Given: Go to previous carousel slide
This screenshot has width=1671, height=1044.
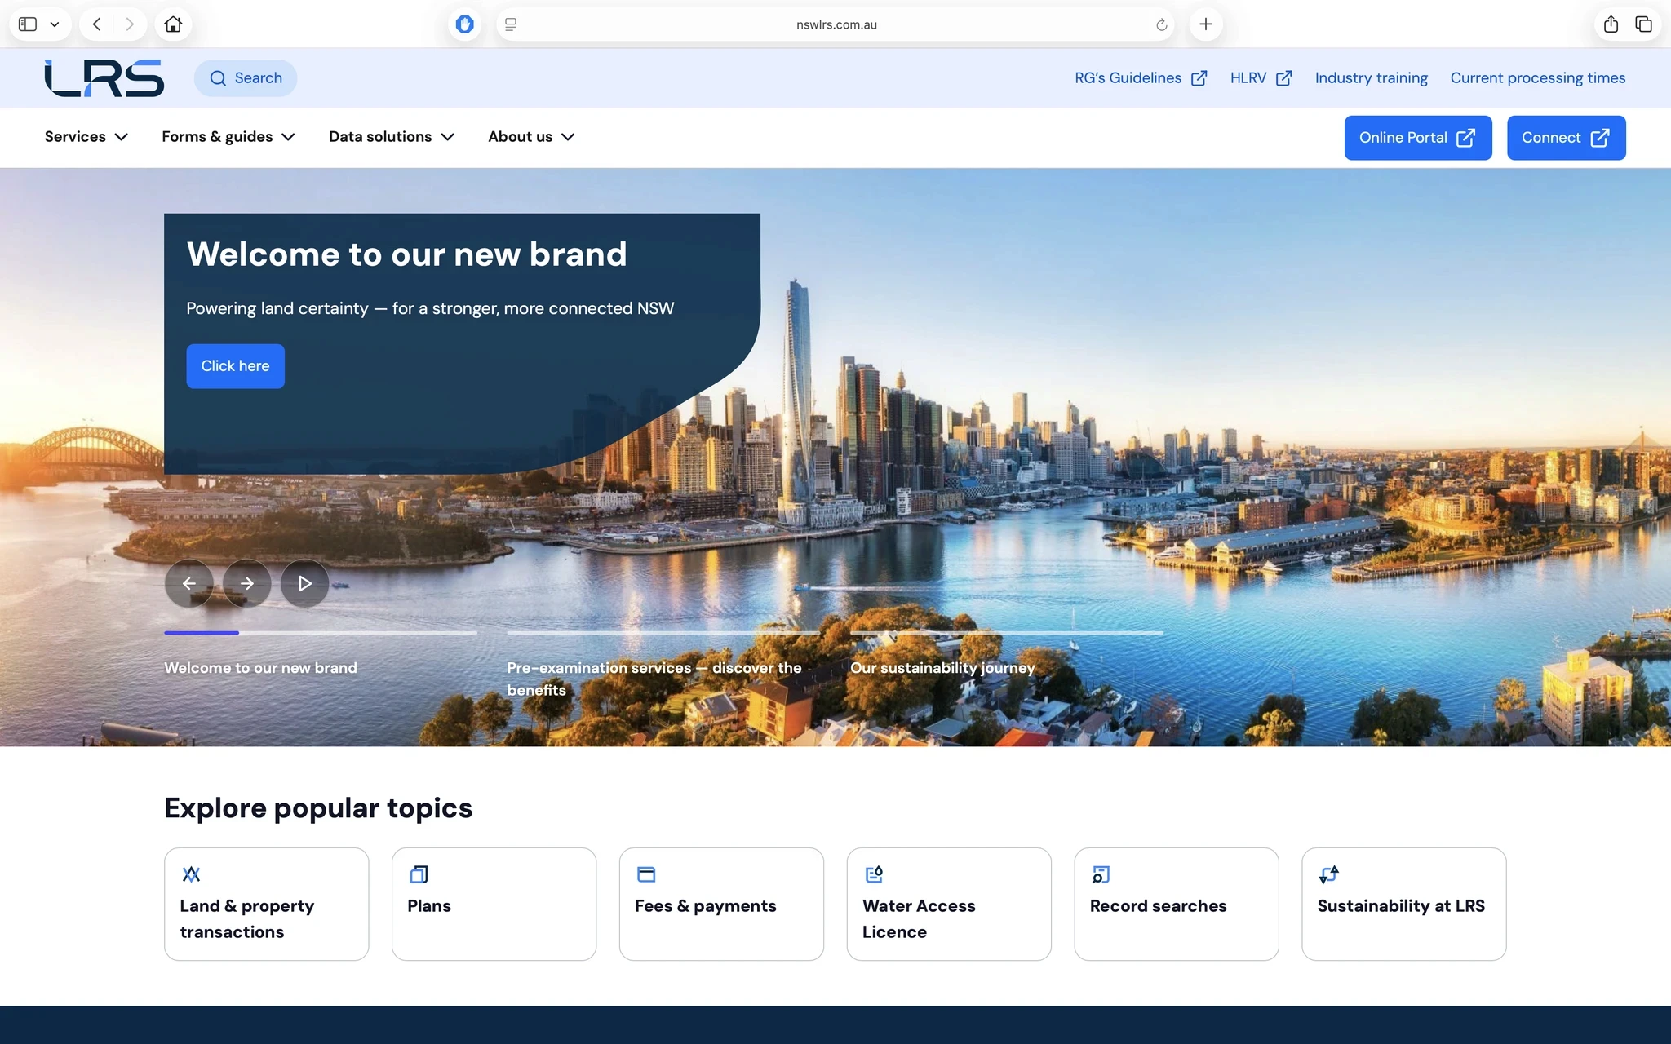Looking at the screenshot, I should [188, 583].
